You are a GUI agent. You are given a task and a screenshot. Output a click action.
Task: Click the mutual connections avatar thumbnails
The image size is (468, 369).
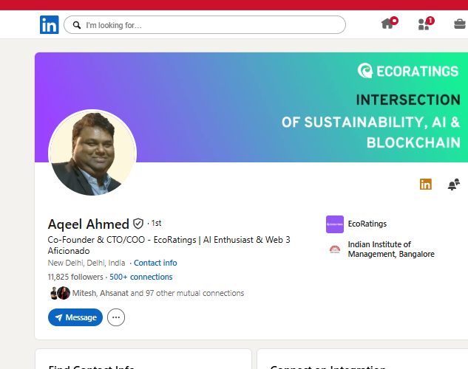point(60,293)
